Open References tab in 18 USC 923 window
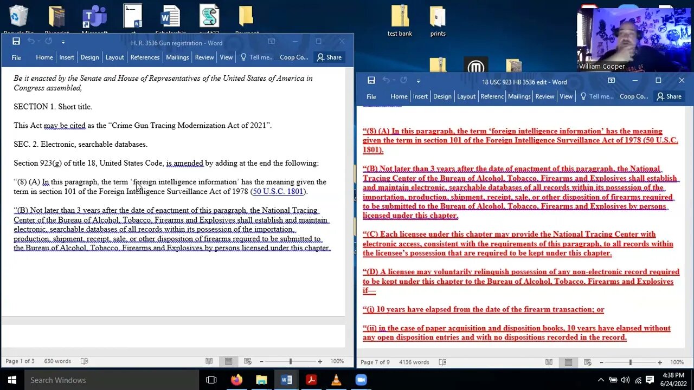694x390 pixels. pos(492,96)
